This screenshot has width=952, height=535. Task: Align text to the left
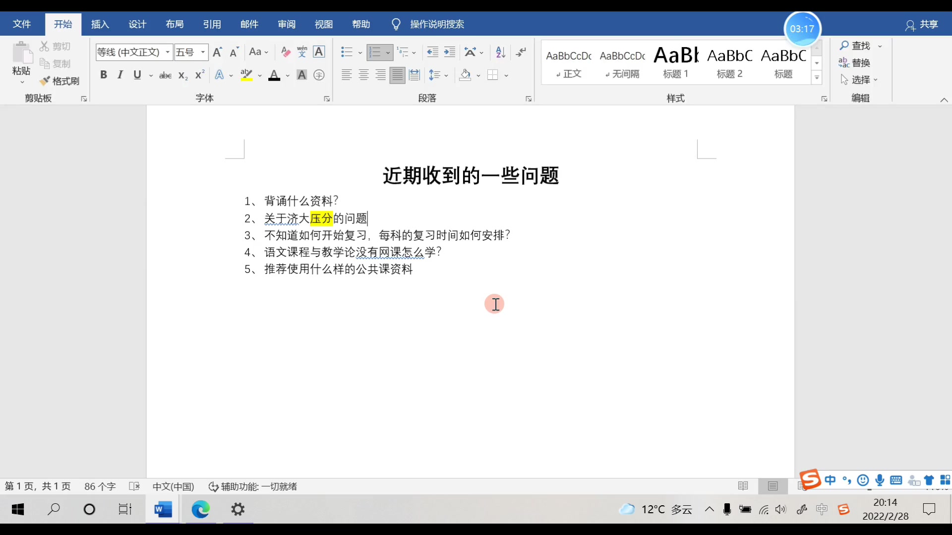point(347,75)
